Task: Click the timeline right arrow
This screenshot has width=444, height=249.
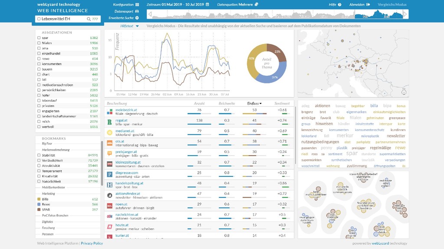Action: (x=405, y=14)
